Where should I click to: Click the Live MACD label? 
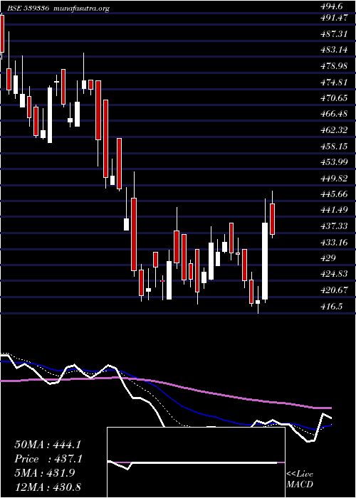click(x=300, y=480)
